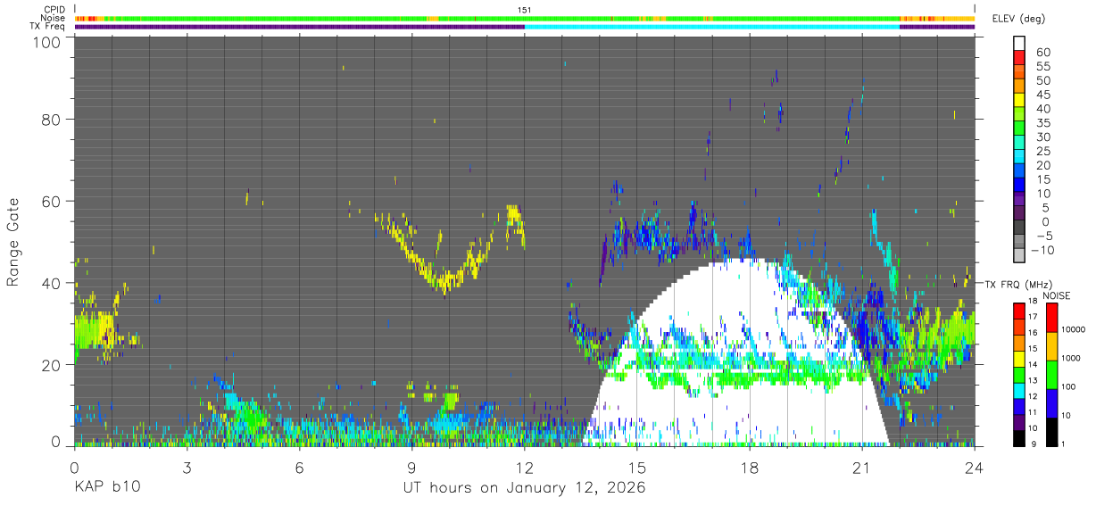Click the 'KAP b10' radar beam label
This screenshot has height=506, width=1096.
[107, 488]
